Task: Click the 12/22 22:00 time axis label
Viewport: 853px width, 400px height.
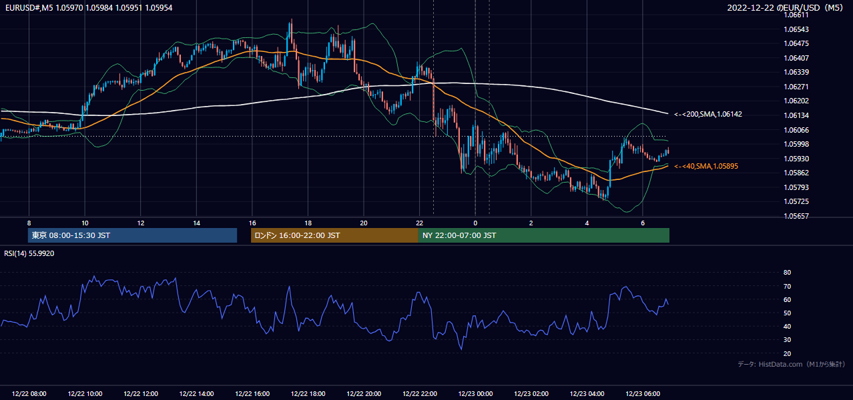Action: coord(419,394)
